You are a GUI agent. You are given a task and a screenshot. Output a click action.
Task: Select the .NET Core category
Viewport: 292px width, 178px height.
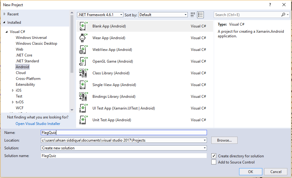(x=24, y=55)
